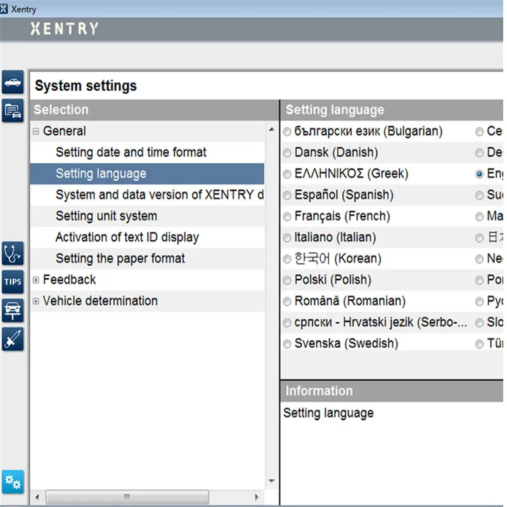Open the vehicle data list sidebar icon
The width and height of the screenshot is (507, 507).
click(x=13, y=110)
